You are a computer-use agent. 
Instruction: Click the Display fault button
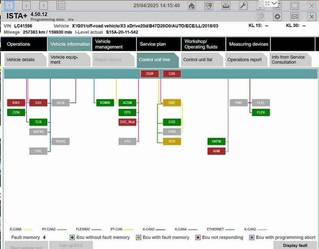295,245
